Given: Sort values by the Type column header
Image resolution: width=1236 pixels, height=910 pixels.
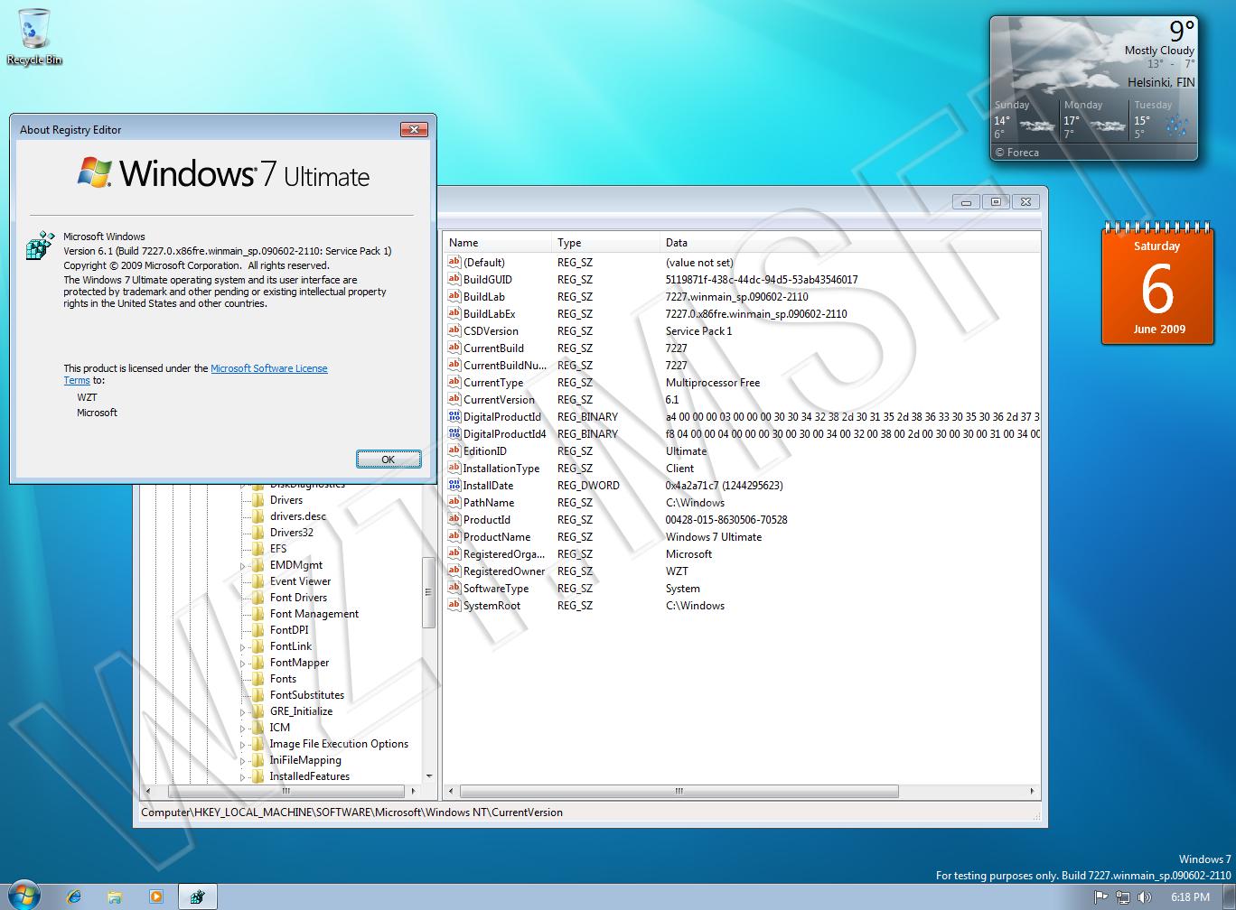Looking at the screenshot, I should coord(567,242).
